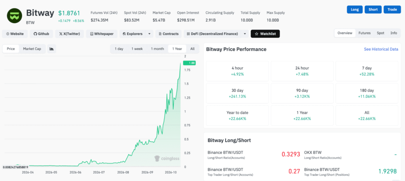The height and width of the screenshot is (181, 405).
Task: Click the +8.56% price change text
Action: [79, 21]
